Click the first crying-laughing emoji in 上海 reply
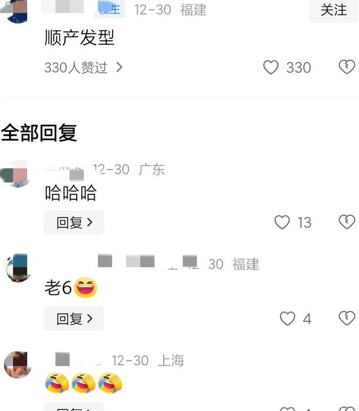Screen dimensions: 359x411 coord(56,383)
